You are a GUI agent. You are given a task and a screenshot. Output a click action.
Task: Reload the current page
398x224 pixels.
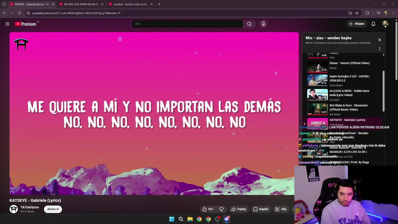point(19,13)
